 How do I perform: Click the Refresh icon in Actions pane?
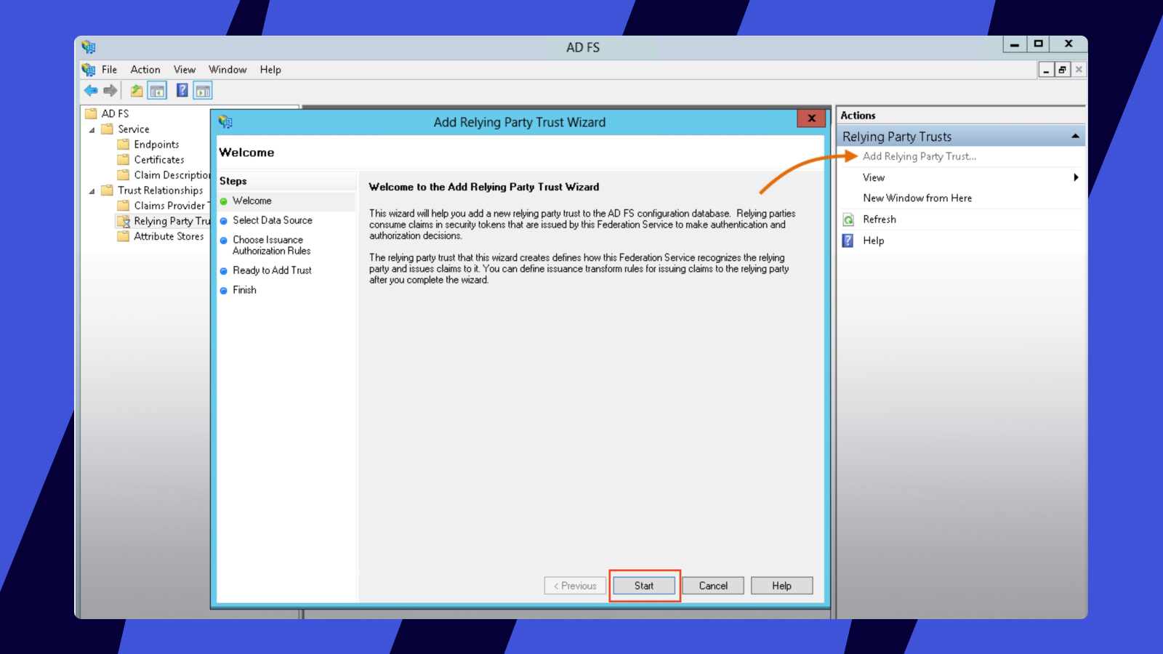click(848, 219)
